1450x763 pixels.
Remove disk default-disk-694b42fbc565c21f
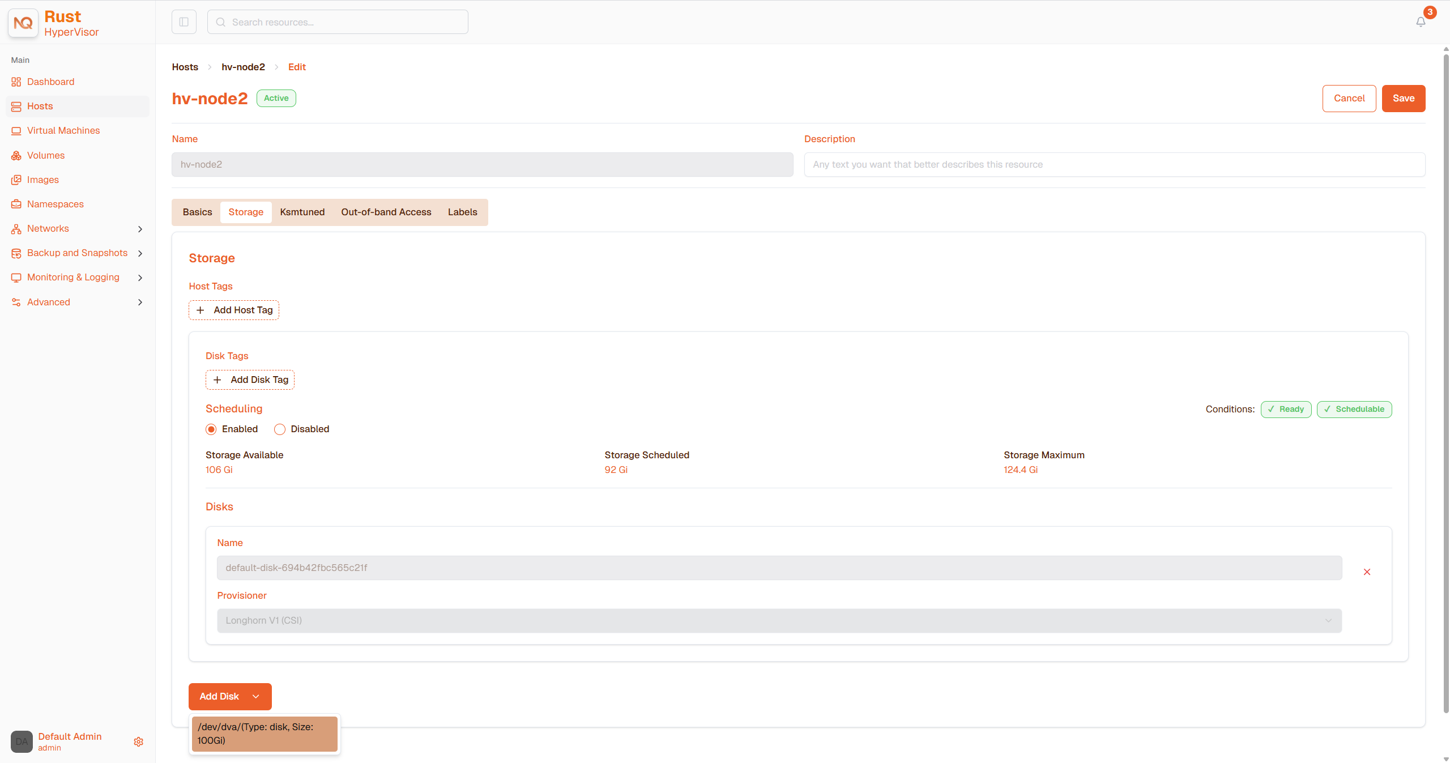[x=1367, y=572]
